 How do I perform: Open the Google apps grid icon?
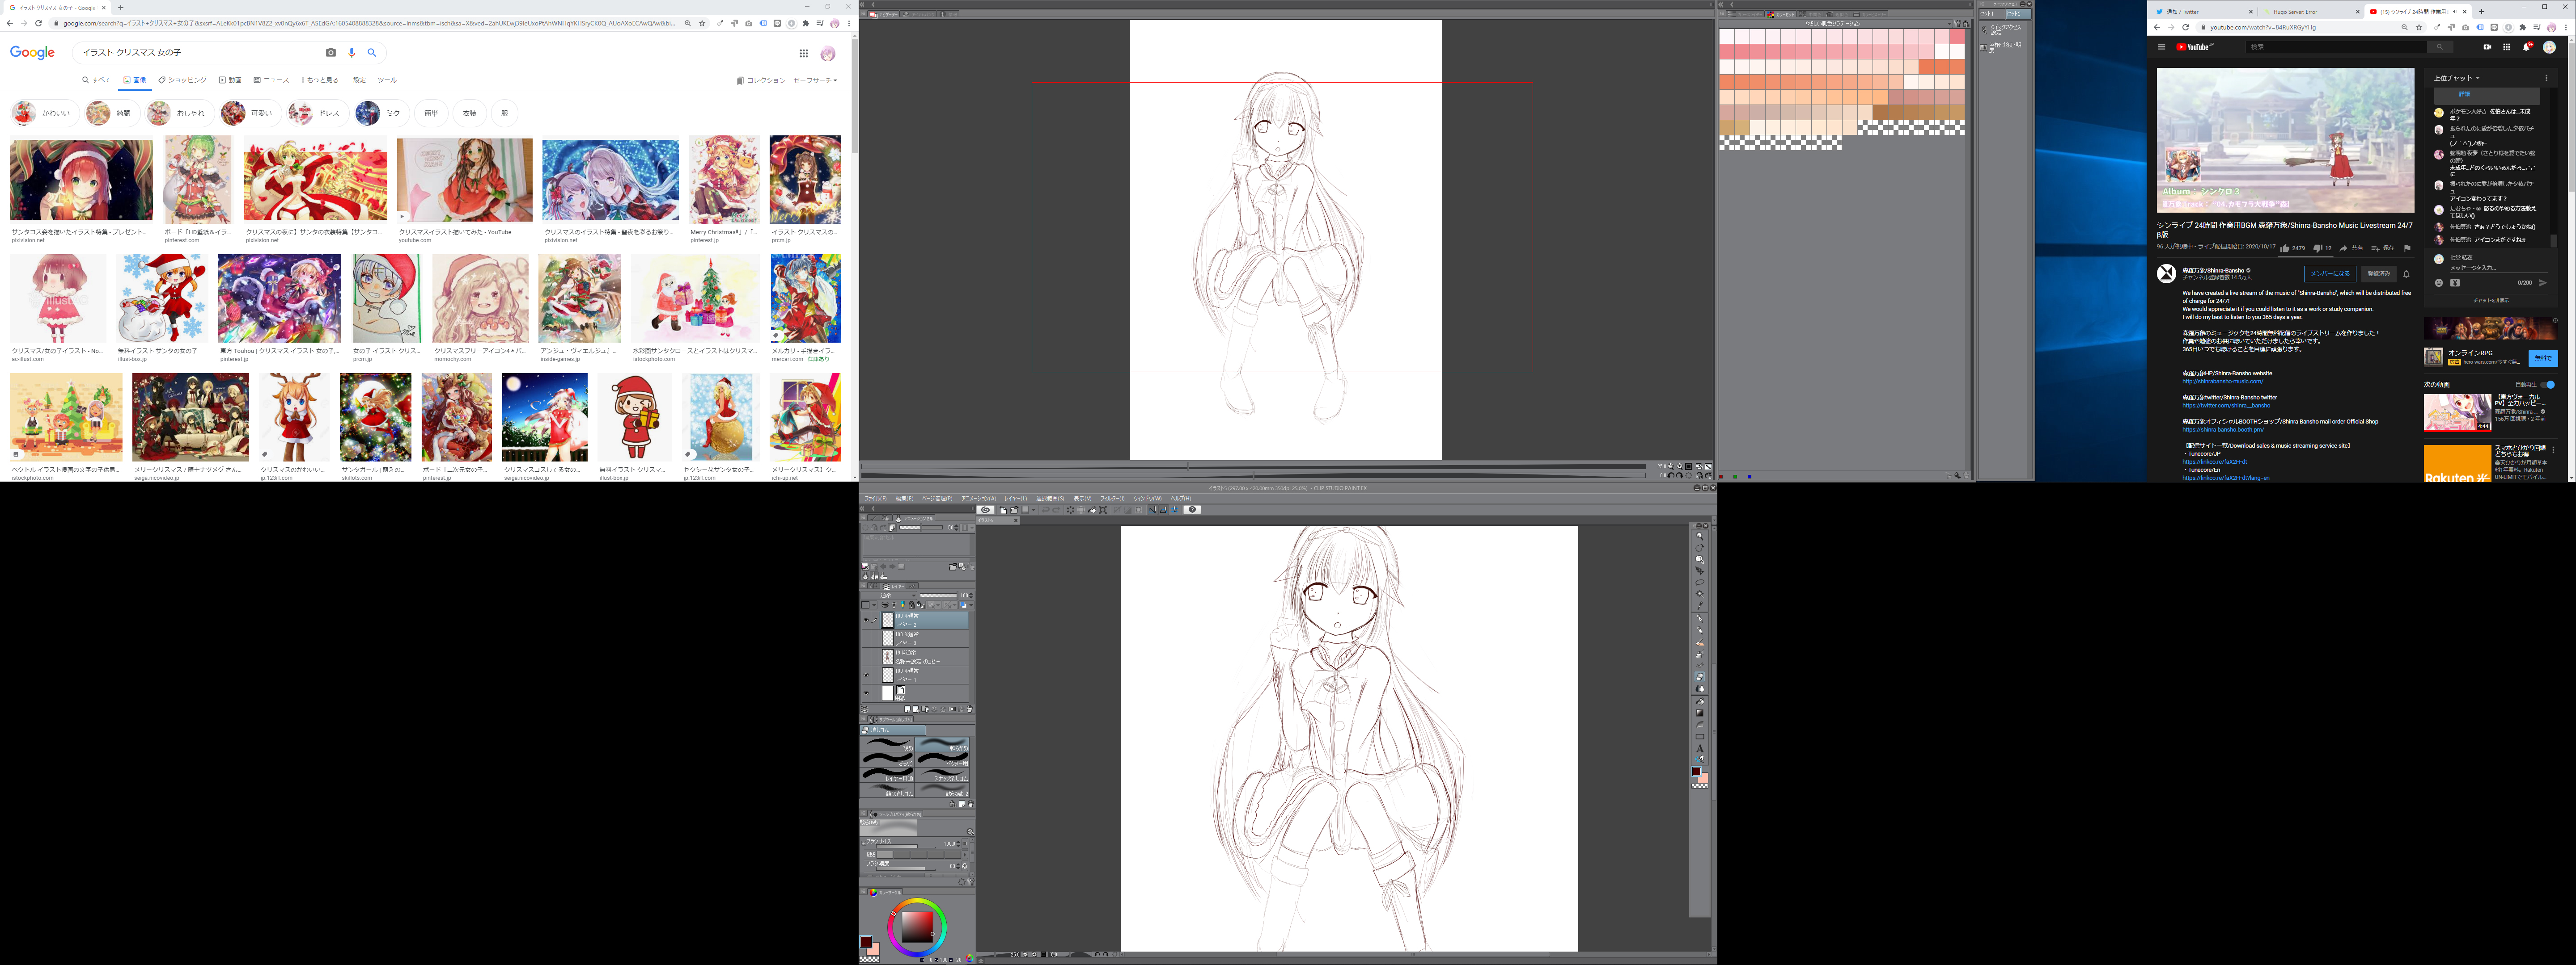pyautogui.click(x=803, y=53)
